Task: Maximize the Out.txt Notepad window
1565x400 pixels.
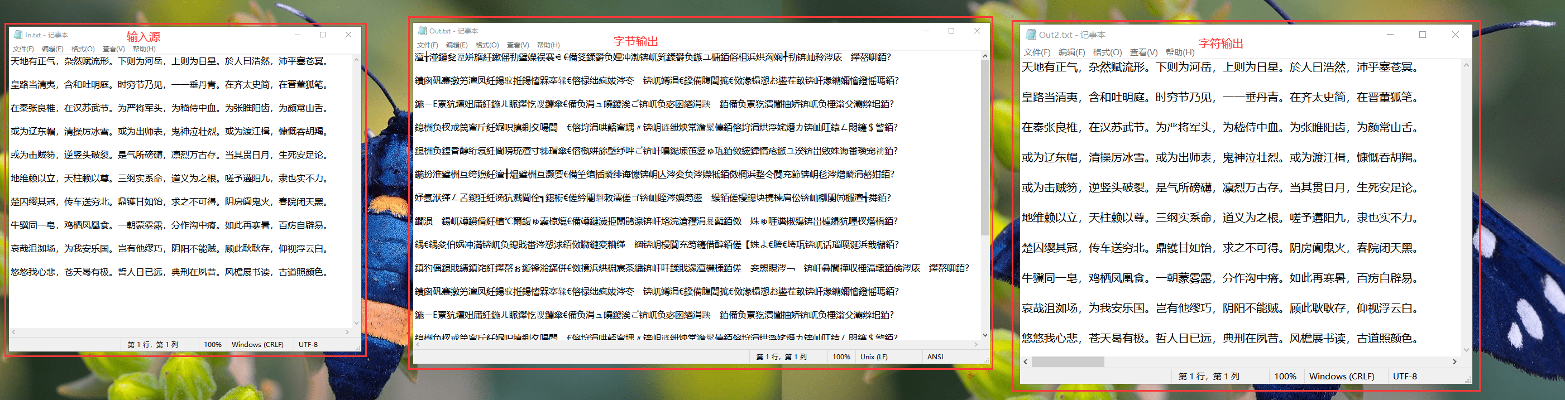Action: point(951,30)
